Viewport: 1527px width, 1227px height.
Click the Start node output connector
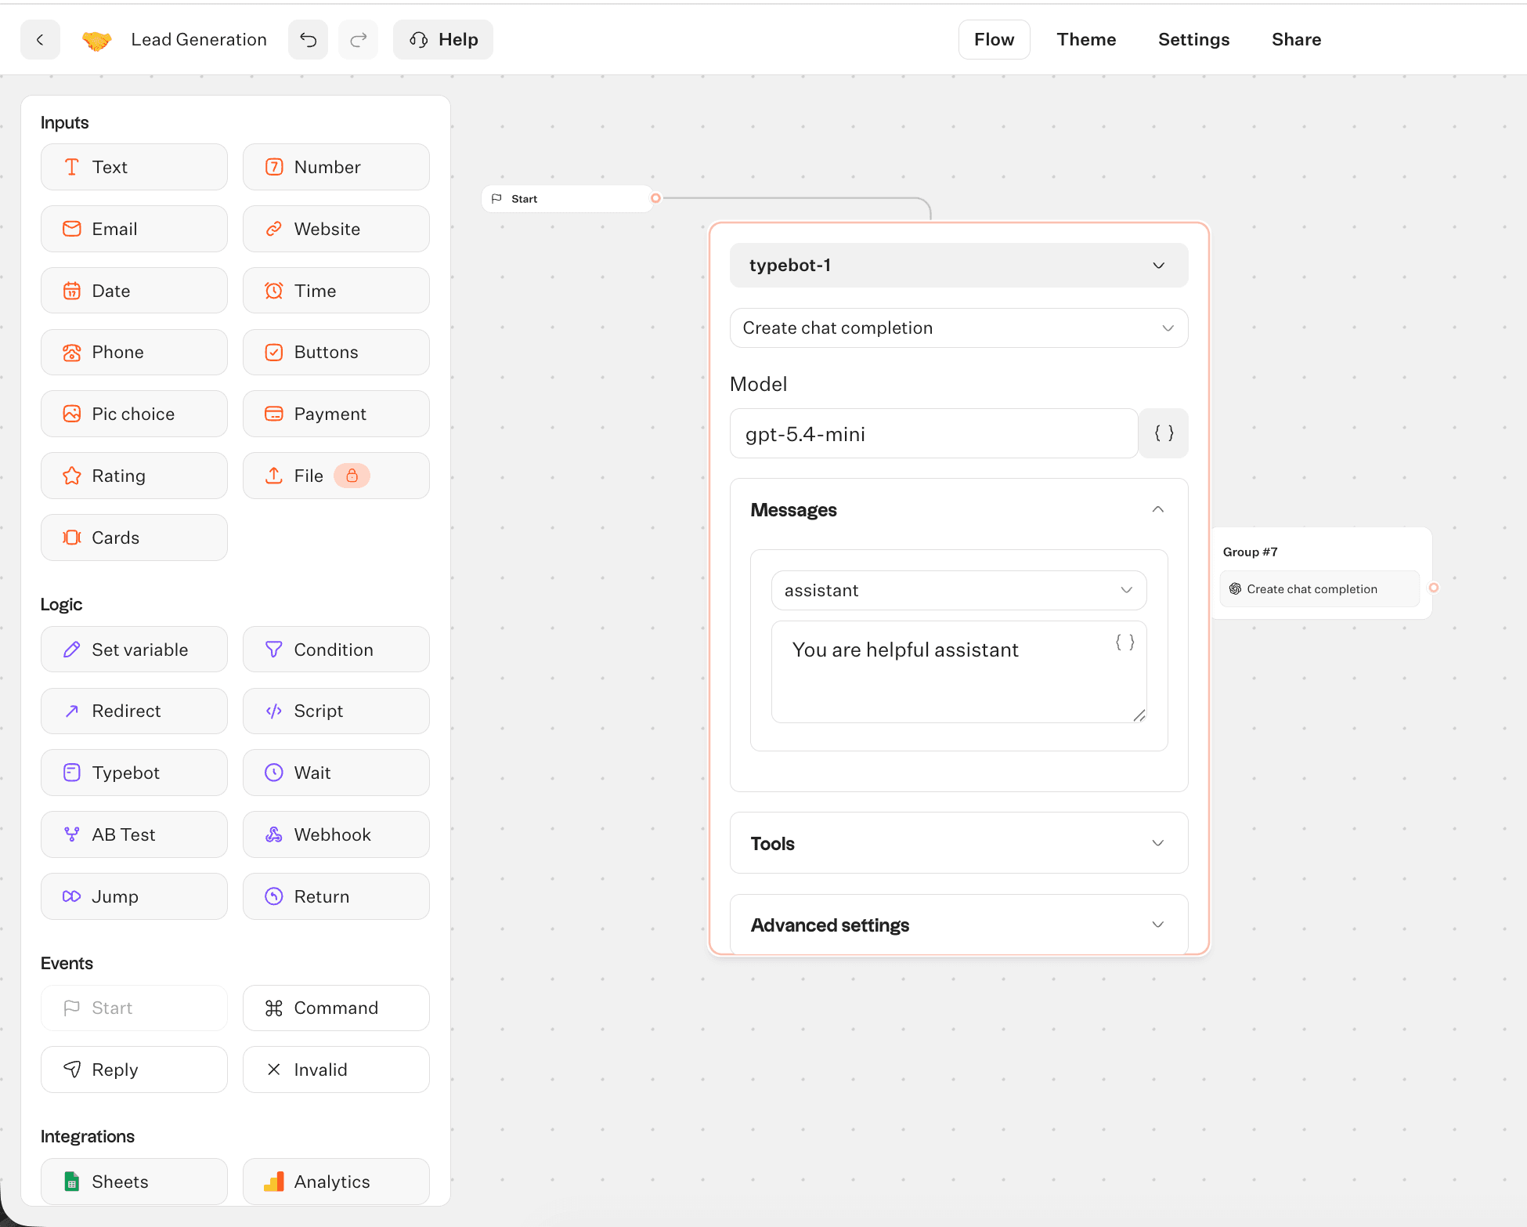pyautogui.click(x=656, y=198)
